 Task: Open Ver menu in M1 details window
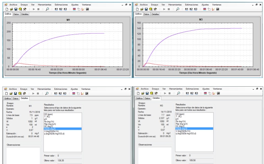pos(32,89)
